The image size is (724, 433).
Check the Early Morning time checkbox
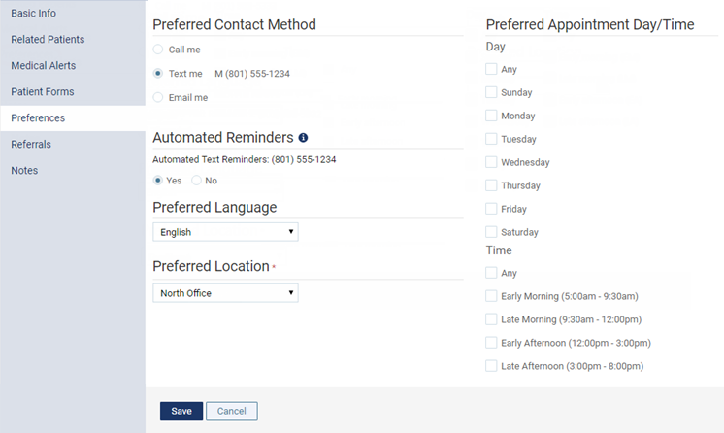(x=491, y=296)
